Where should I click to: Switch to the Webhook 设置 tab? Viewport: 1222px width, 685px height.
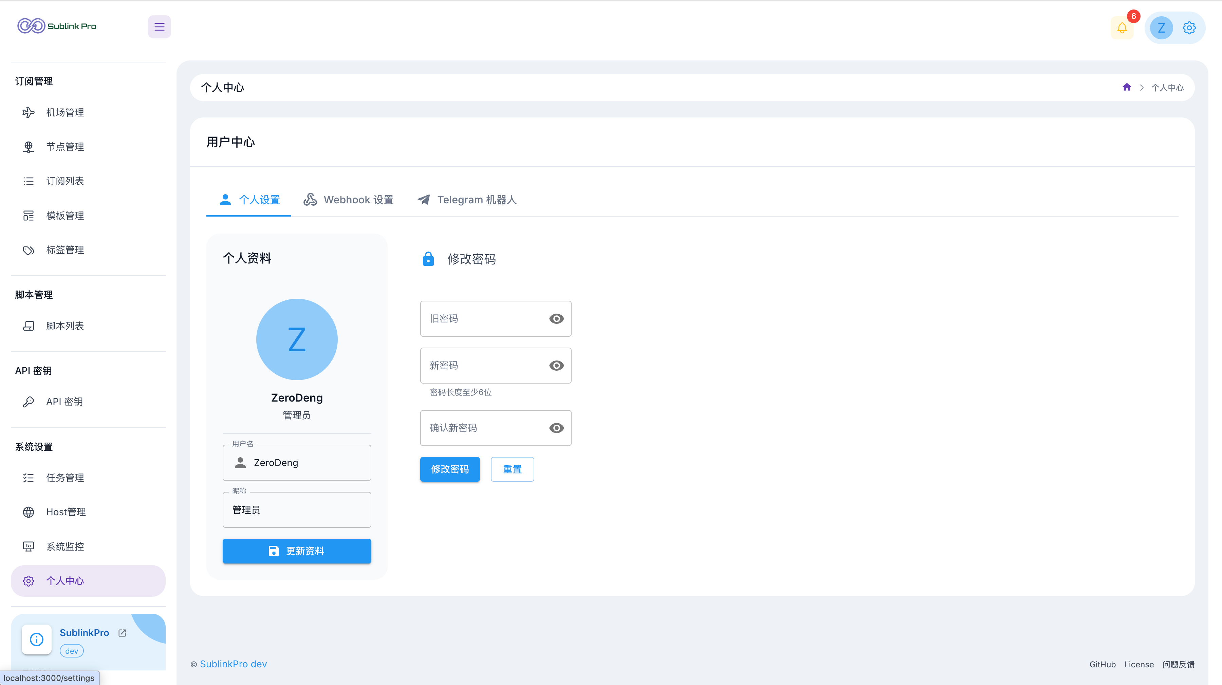349,200
